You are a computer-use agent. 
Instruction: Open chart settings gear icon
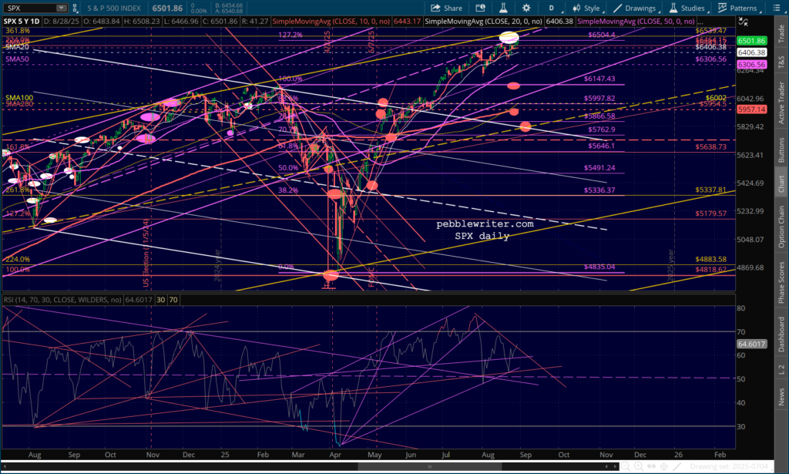click(x=526, y=8)
